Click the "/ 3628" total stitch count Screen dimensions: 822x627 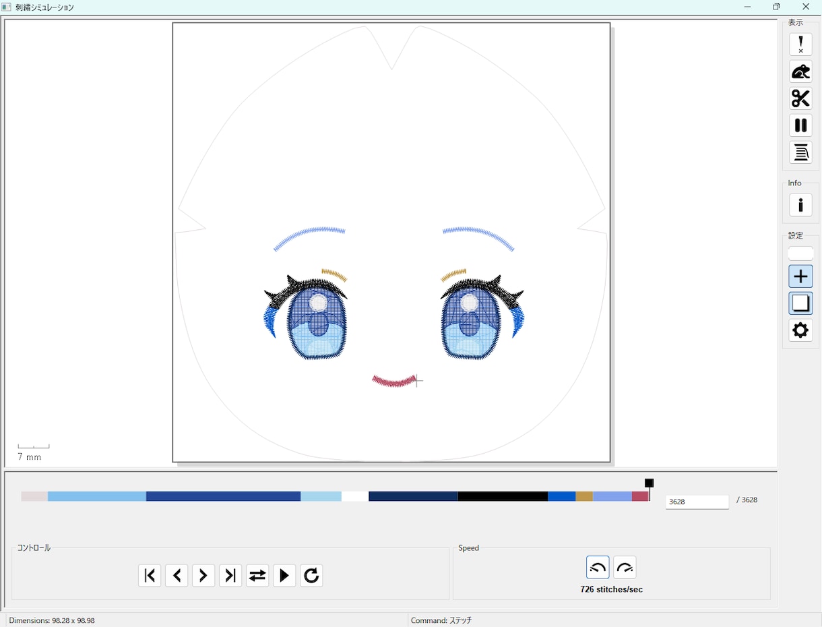click(747, 500)
